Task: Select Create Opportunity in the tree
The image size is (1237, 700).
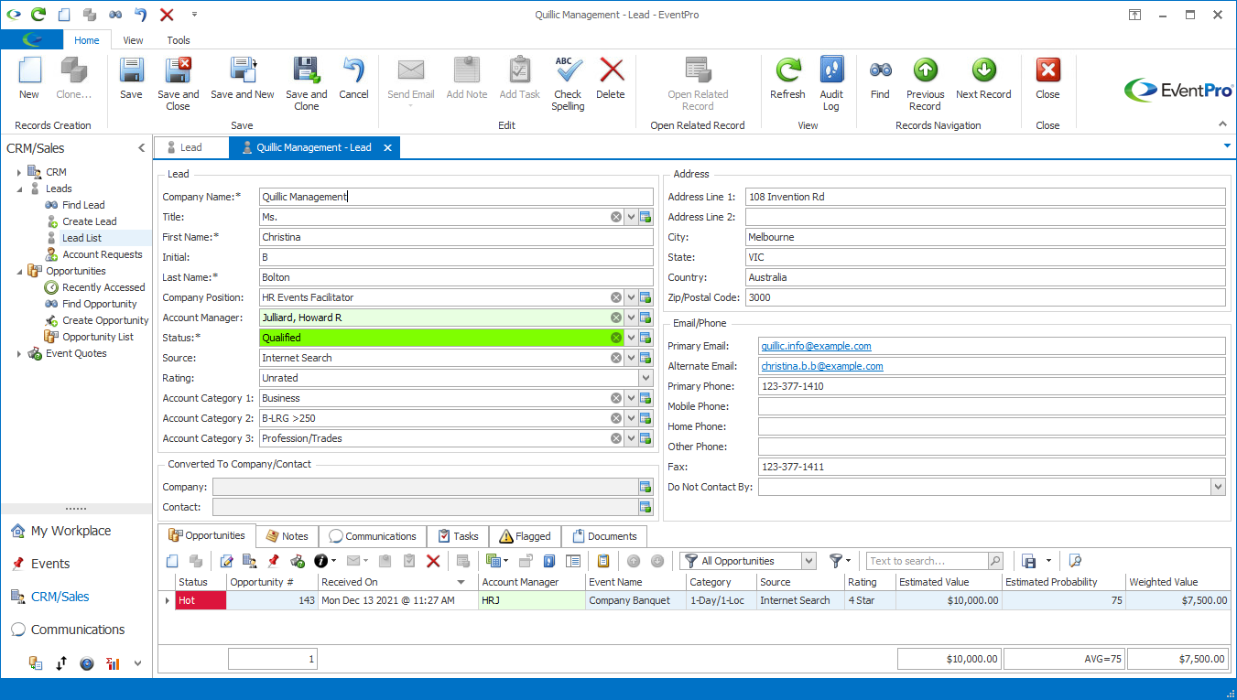Action: (105, 320)
